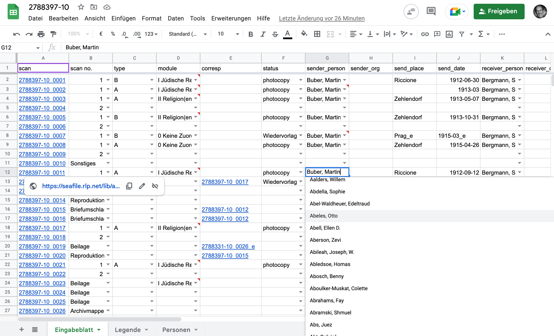Viewport: 554px width, 336px height.
Task: Star this spreadsheet document
Action: (81, 7)
